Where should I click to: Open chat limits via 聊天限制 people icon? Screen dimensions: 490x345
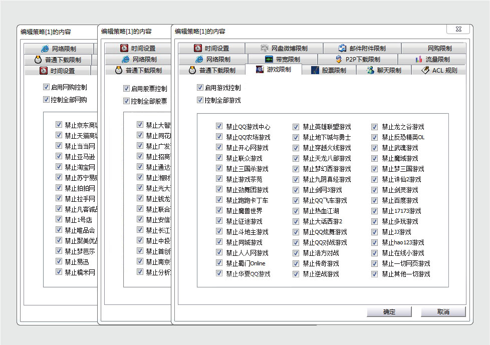tap(370, 71)
